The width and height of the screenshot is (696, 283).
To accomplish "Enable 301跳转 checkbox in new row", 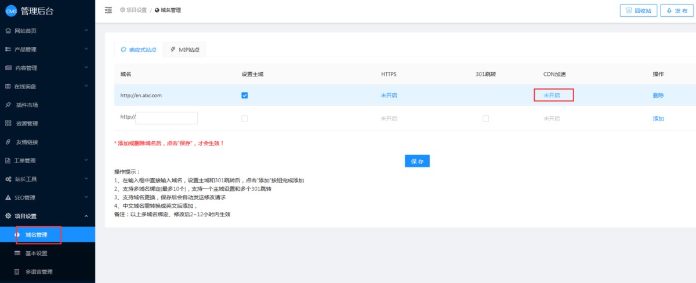I will pos(485,118).
